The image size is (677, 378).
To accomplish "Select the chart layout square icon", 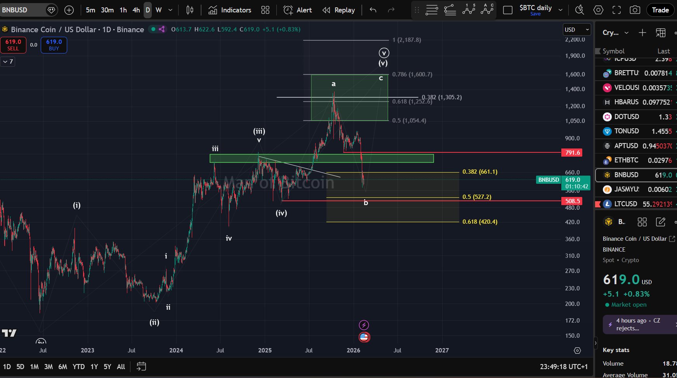I will [508, 10].
